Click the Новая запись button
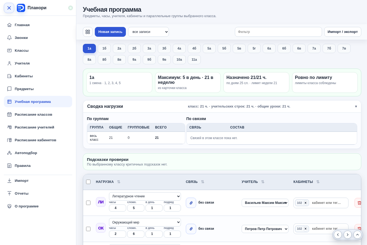Viewport: 367px width, 245px height. click(x=110, y=32)
